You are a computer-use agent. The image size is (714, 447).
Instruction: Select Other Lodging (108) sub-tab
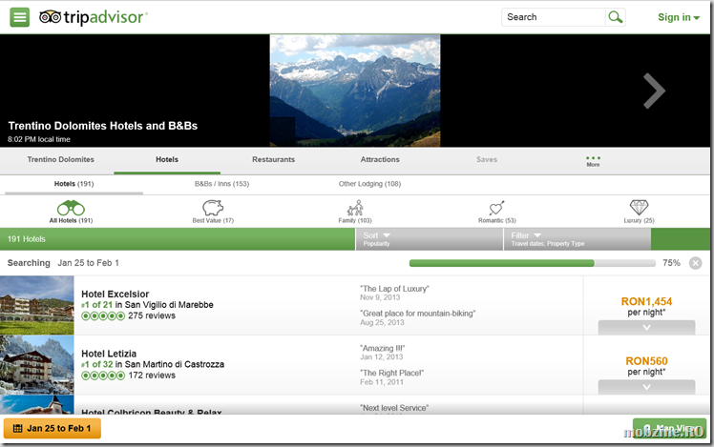[x=369, y=184]
